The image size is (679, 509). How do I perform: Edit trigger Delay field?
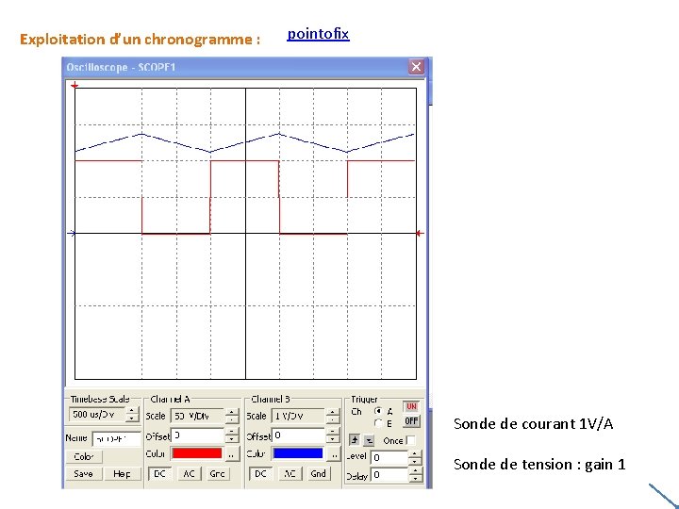point(389,475)
